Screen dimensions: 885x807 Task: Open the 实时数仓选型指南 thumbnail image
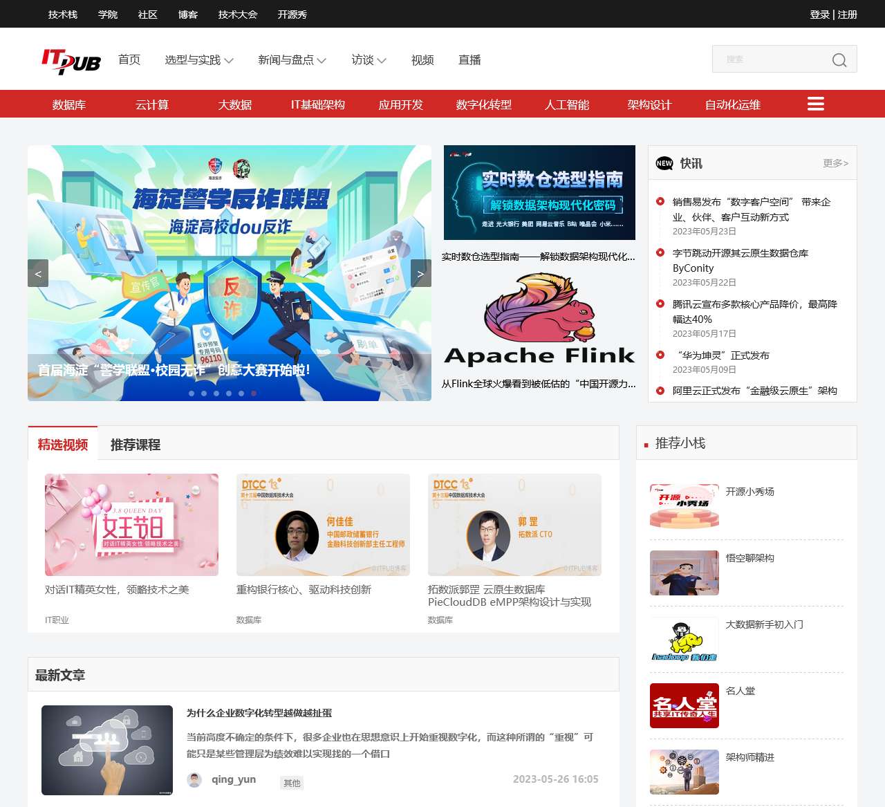(539, 193)
